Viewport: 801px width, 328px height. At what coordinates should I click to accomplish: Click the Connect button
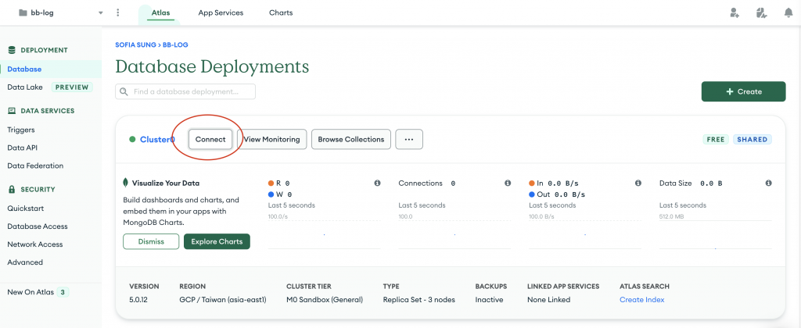click(210, 139)
